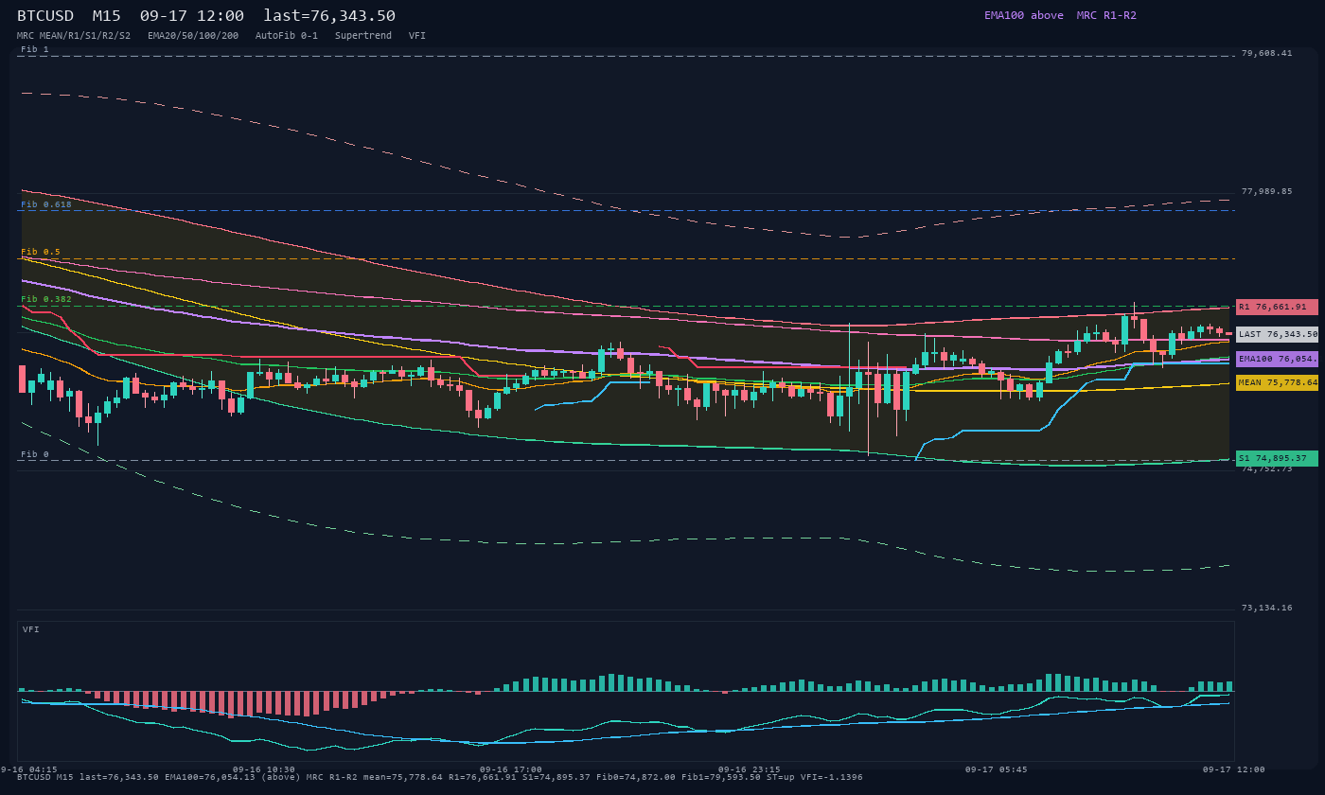The image size is (1325, 795).
Task: Click the R1 76,661.91 price tag
Action: pyautogui.click(x=1277, y=307)
